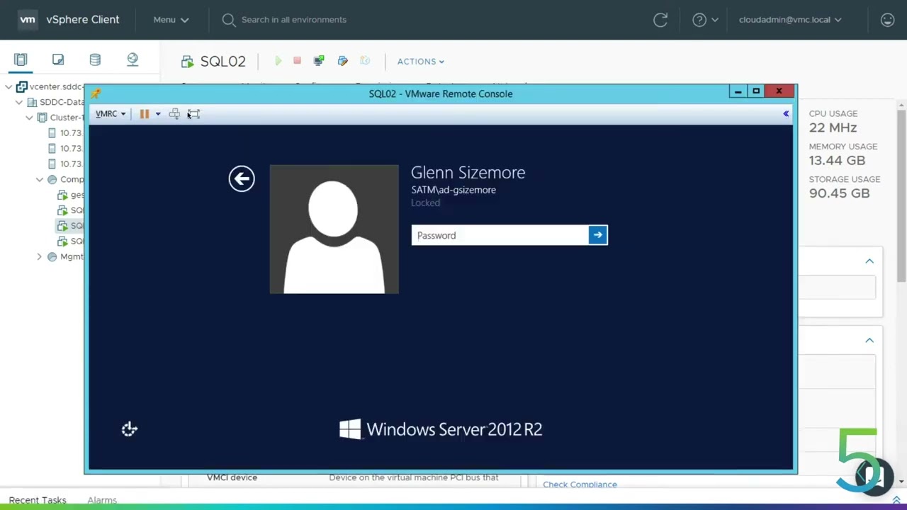Click the Take Snapshot icon for SQL02
The height and width of the screenshot is (510, 907).
365,62
